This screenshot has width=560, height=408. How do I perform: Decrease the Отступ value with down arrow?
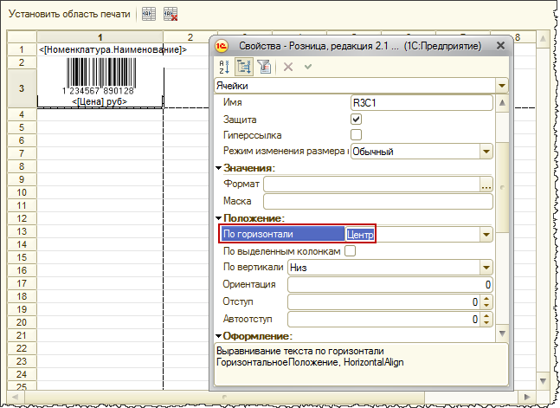point(486,306)
